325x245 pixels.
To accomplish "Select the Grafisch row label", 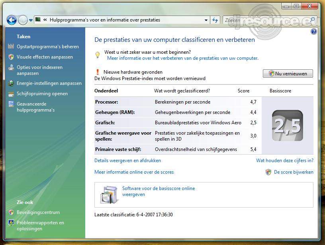I will tap(105, 123).
